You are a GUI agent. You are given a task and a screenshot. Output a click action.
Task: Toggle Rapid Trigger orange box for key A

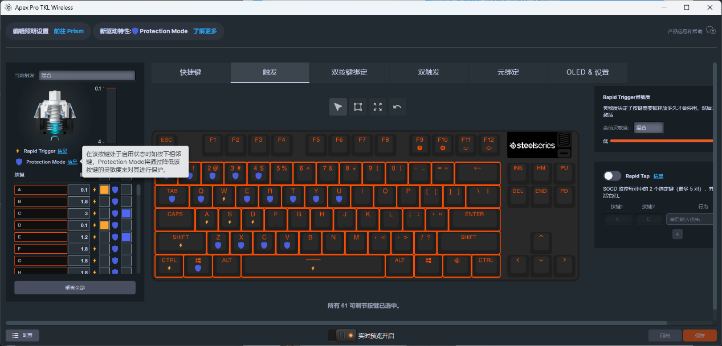point(104,190)
